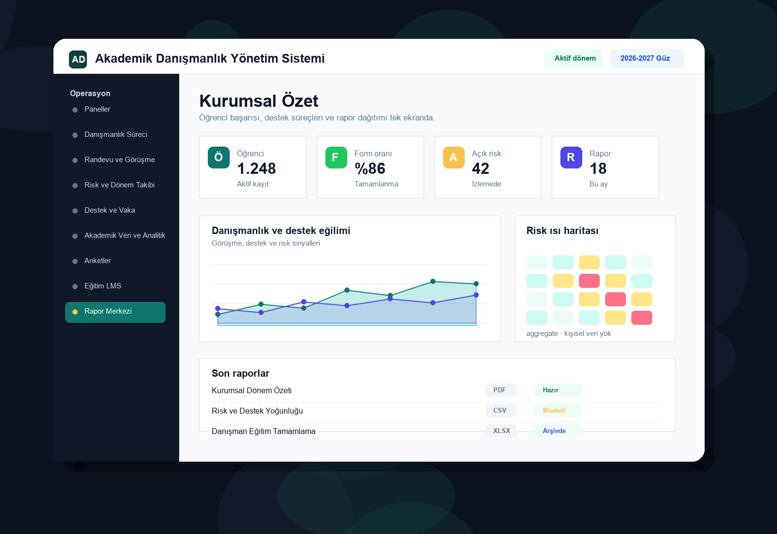Click the 42 open risk value

tap(481, 168)
